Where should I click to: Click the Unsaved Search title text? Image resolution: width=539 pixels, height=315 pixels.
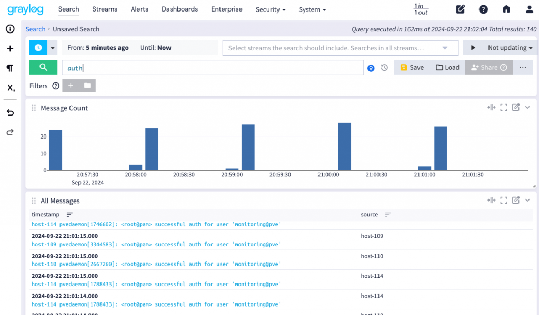click(76, 29)
